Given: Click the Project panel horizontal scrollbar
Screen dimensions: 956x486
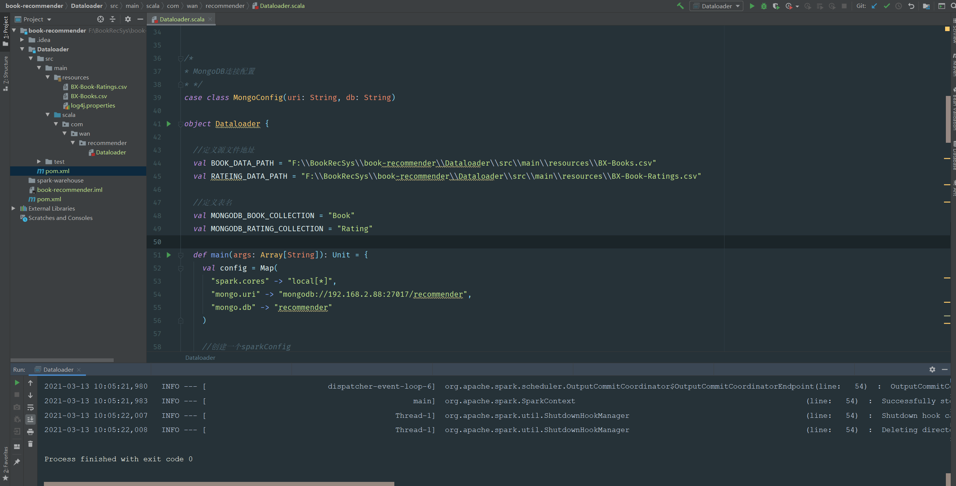Looking at the screenshot, I should pyautogui.click(x=62, y=360).
